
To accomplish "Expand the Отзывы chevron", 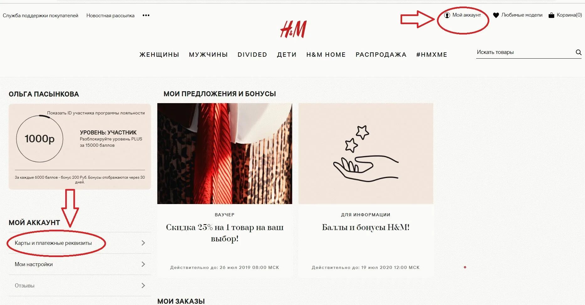I will tap(143, 286).
